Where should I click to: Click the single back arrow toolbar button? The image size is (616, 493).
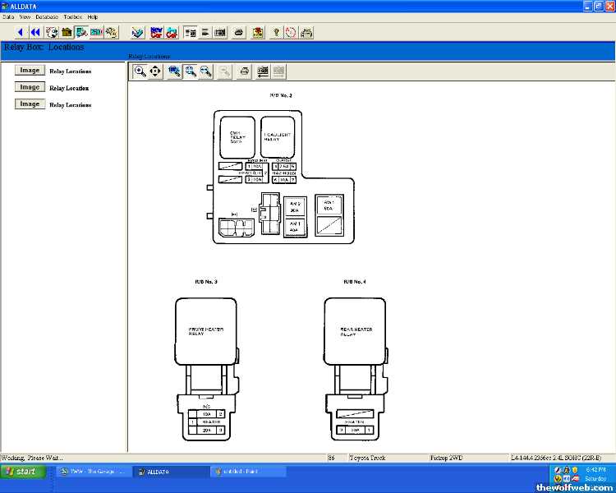tap(21, 32)
